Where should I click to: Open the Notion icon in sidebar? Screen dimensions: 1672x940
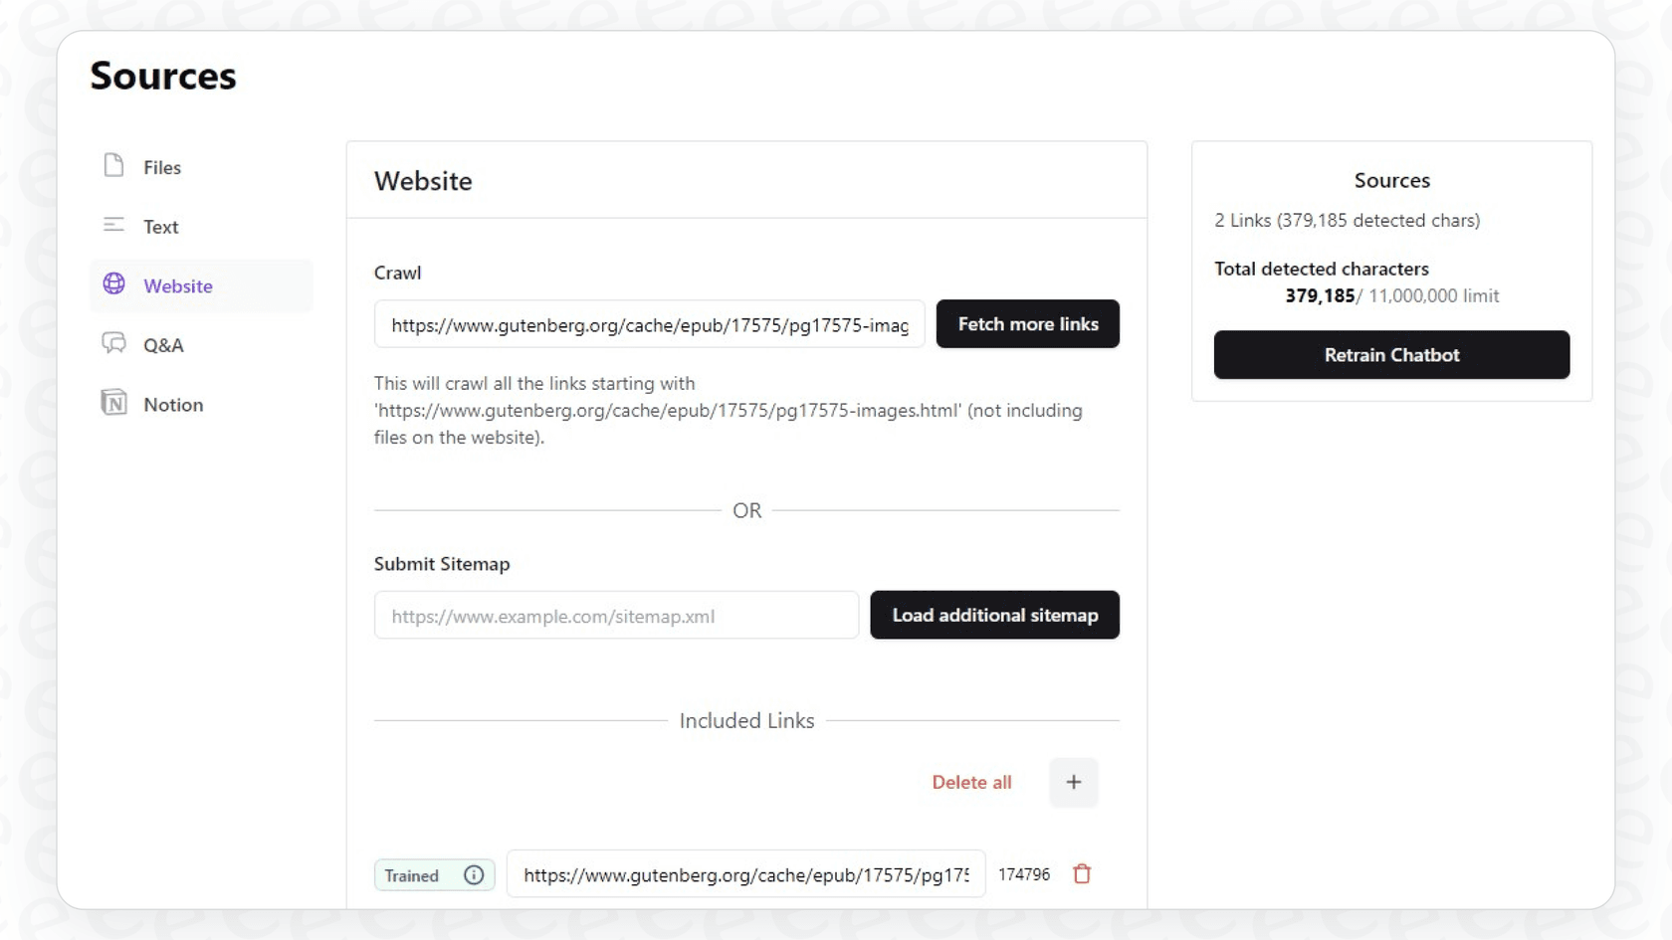(x=112, y=402)
